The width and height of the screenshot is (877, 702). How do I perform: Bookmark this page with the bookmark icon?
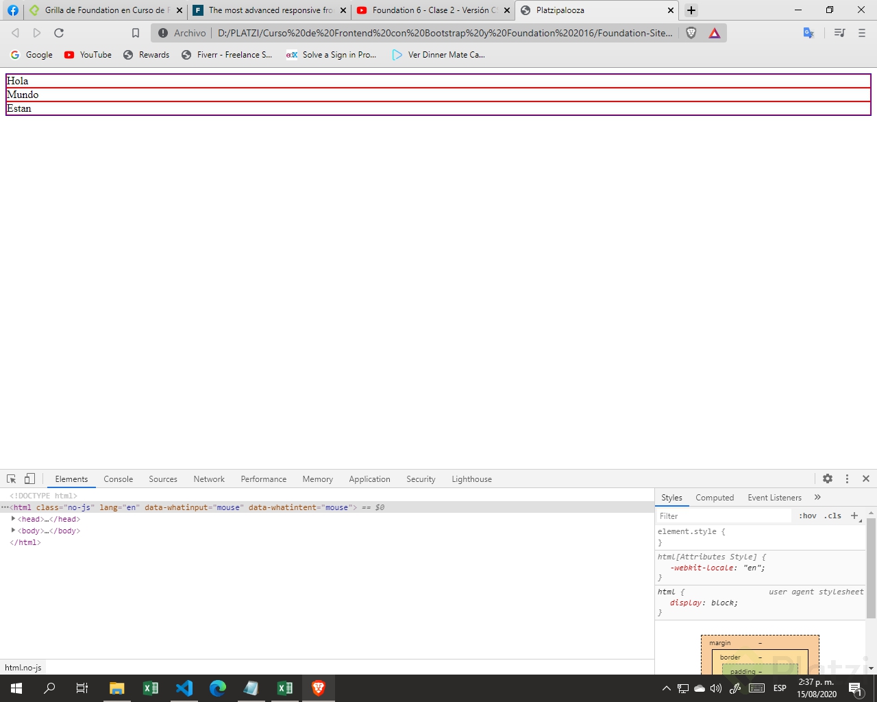136,33
